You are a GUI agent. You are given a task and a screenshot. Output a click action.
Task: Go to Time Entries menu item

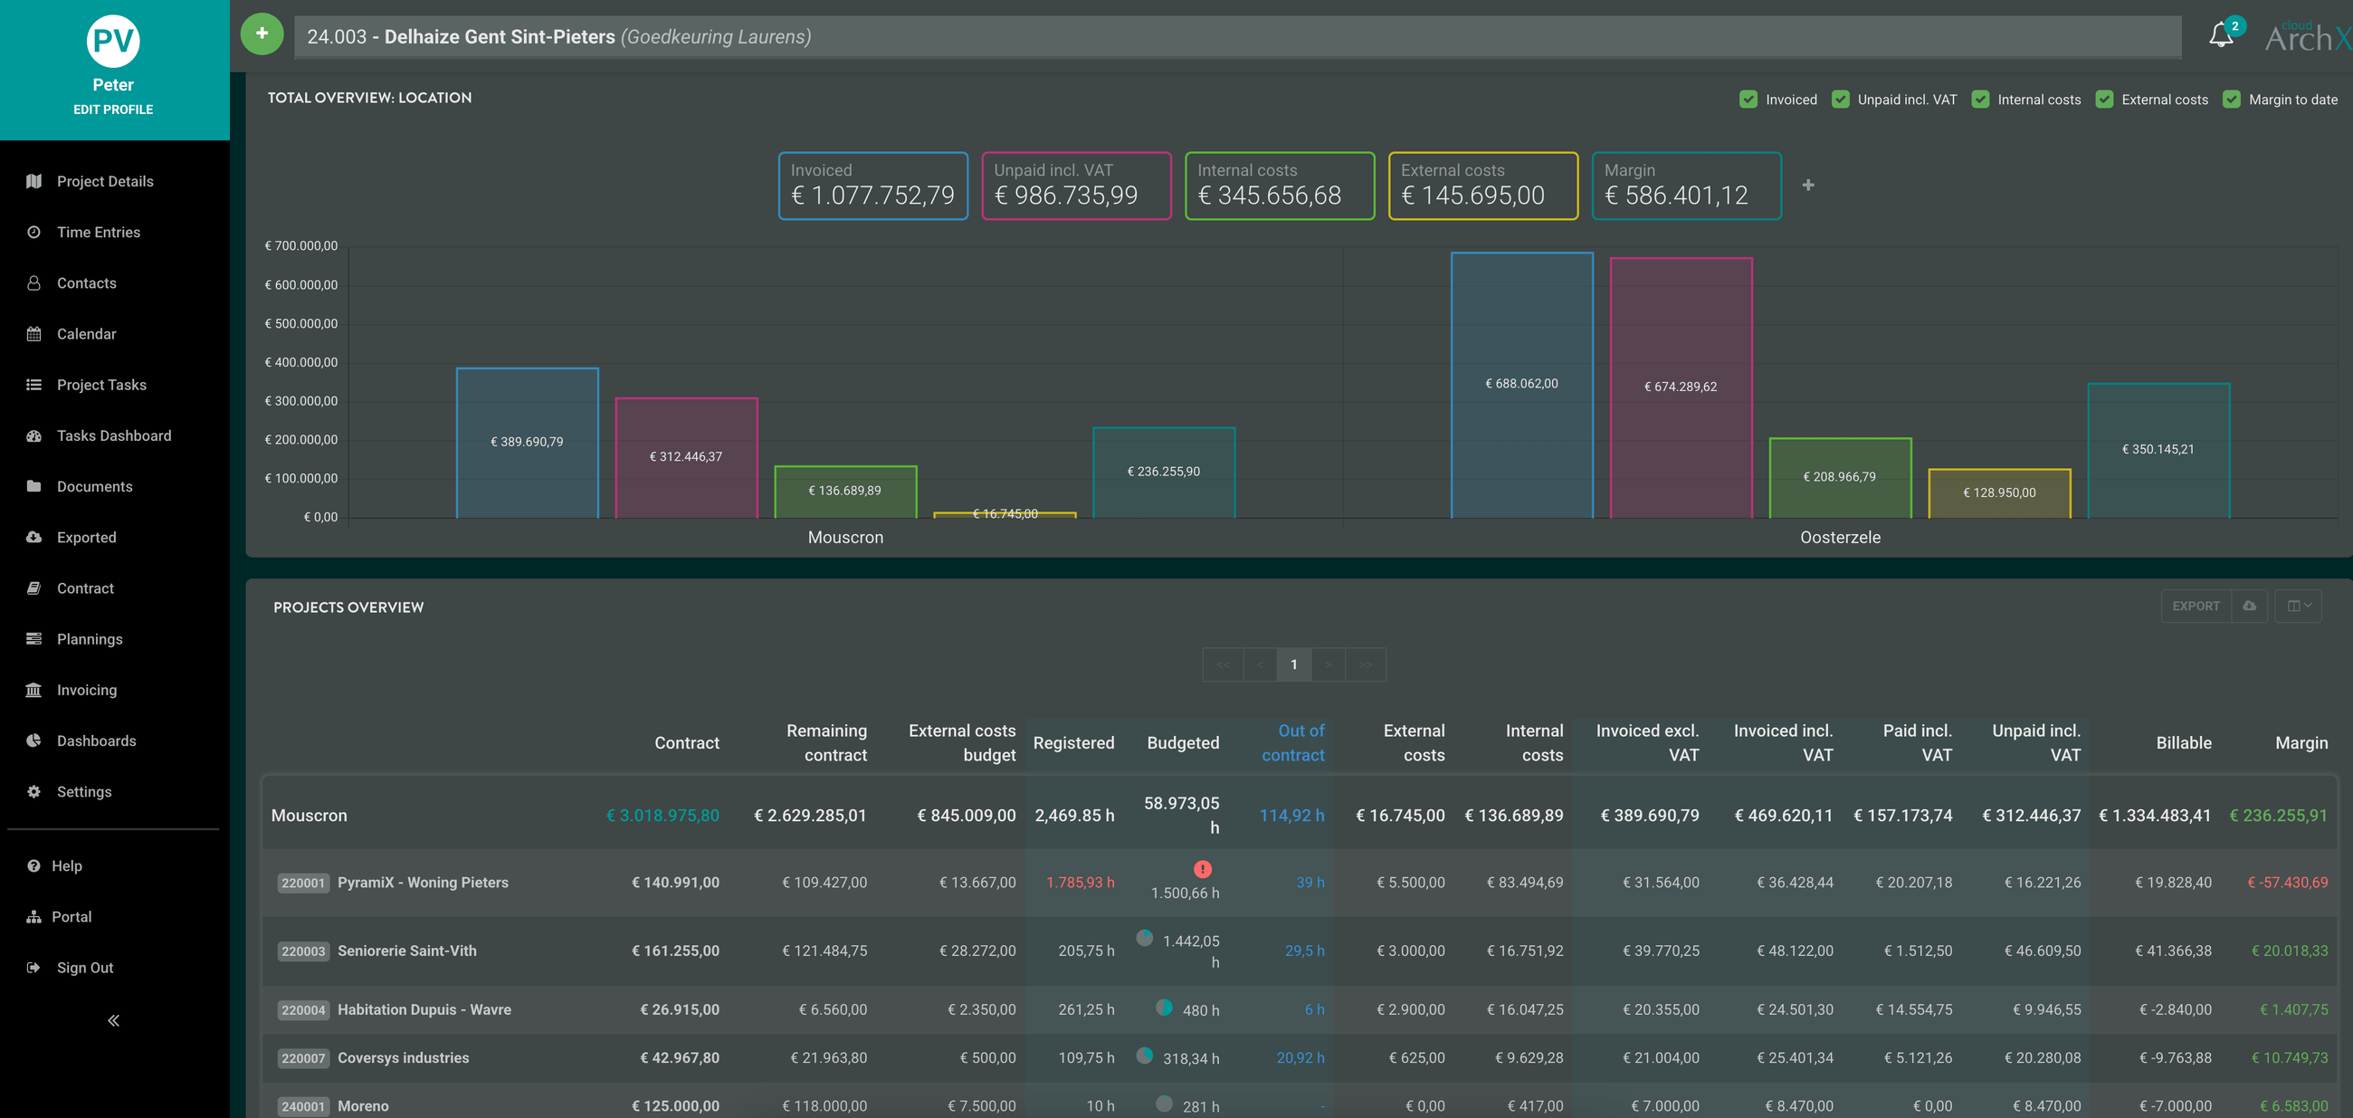pos(99,232)
